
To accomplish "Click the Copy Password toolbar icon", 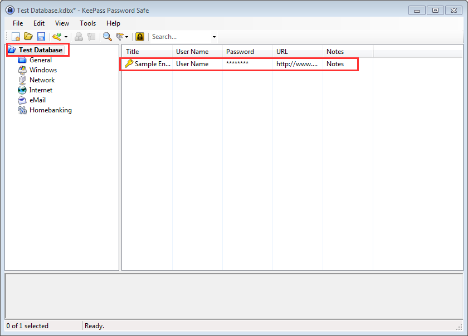I will [x=91, y=37].
